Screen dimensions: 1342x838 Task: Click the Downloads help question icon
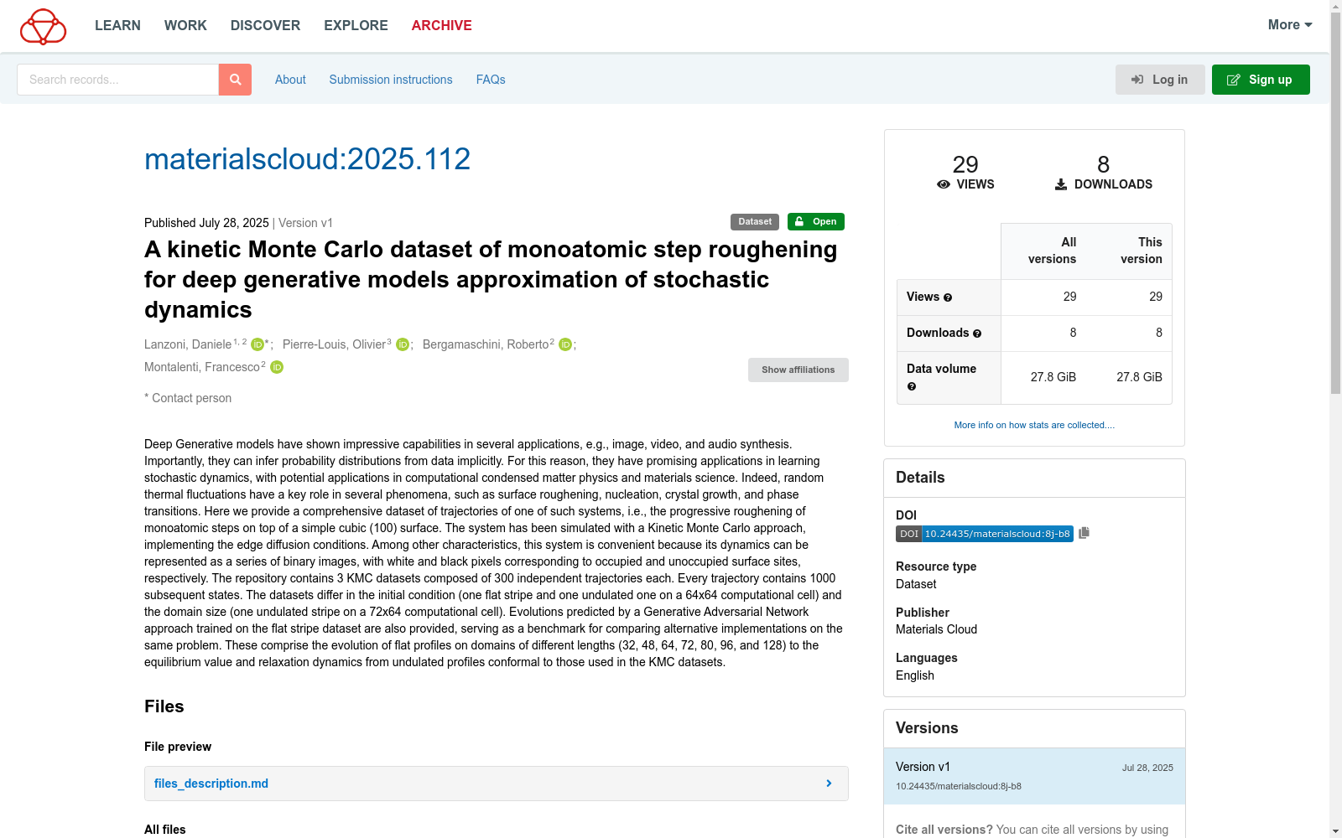point(977,334)
